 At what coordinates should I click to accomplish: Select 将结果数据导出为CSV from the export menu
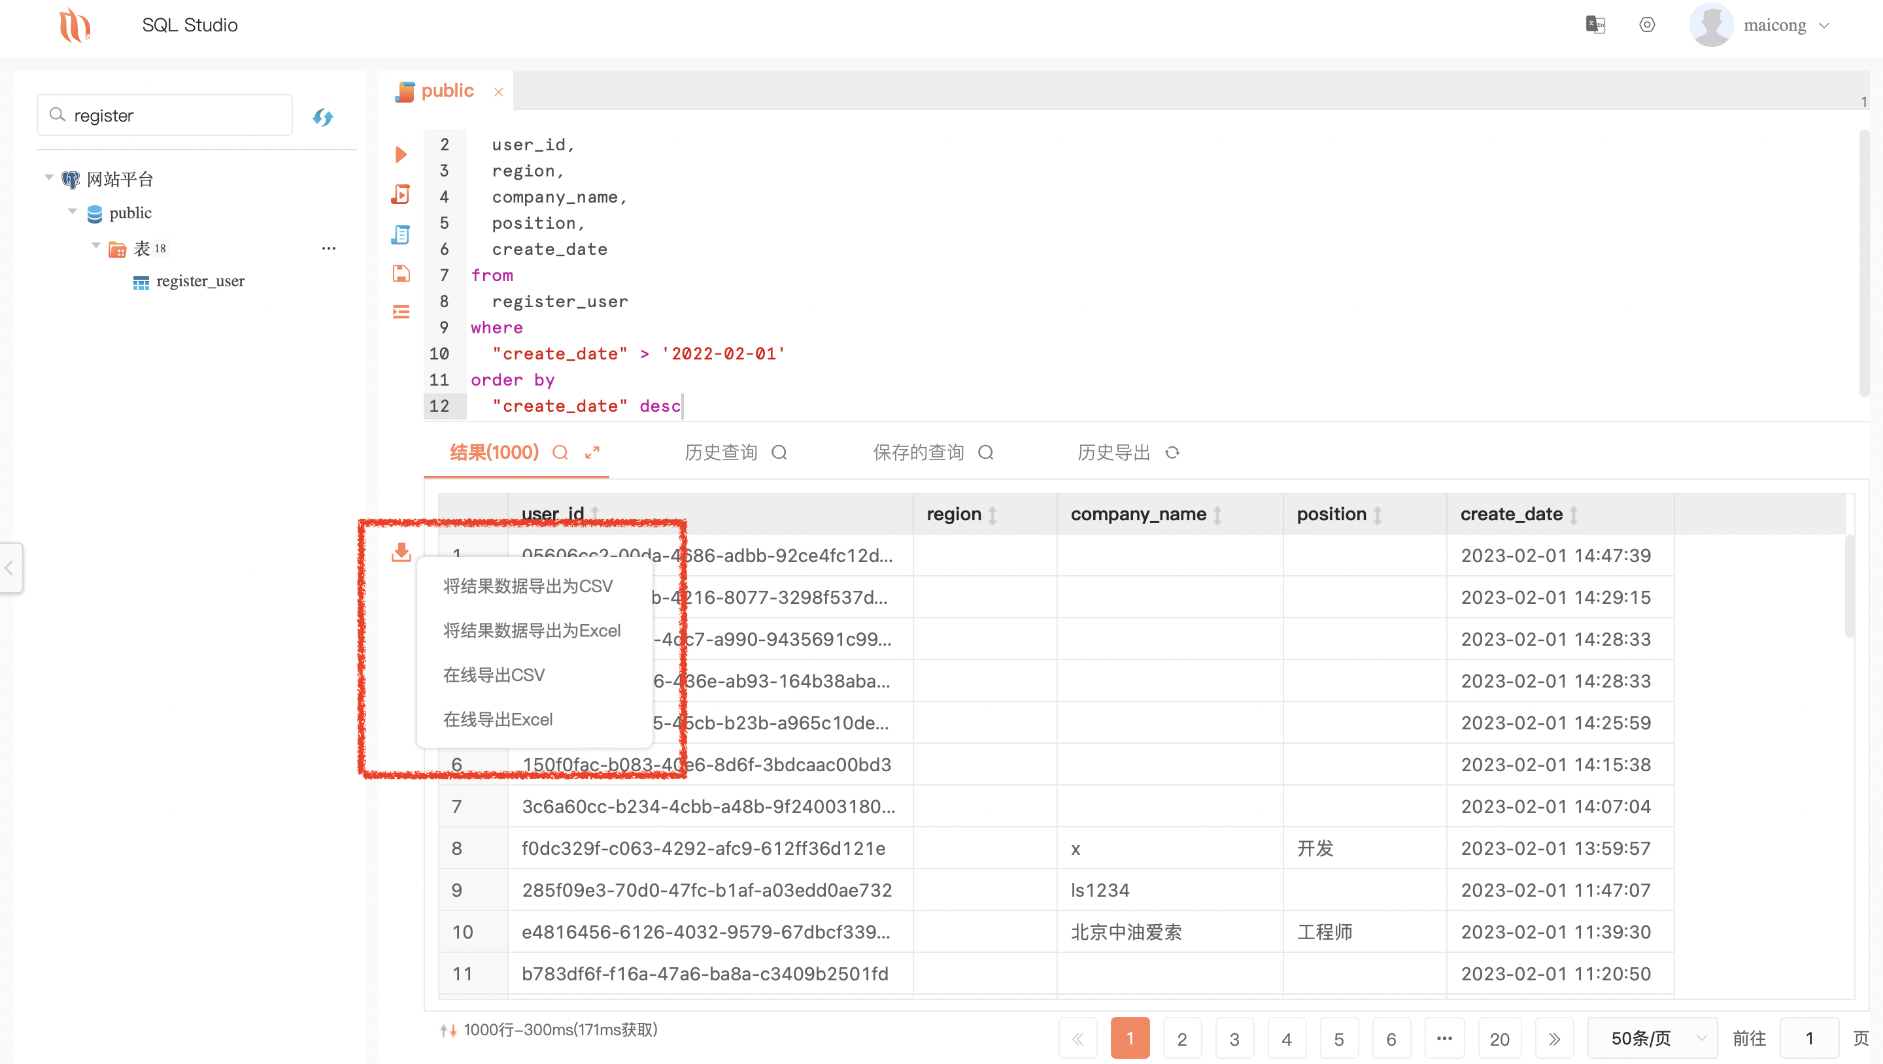[528, 585]
